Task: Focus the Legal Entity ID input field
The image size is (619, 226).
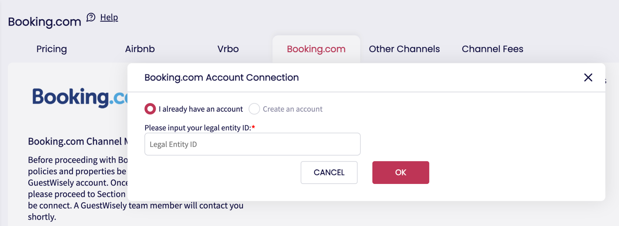Action: (x=252, y=144)
